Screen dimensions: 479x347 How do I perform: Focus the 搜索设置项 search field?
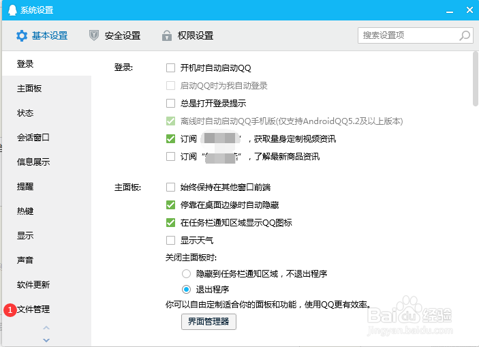[x=416, y=35]
